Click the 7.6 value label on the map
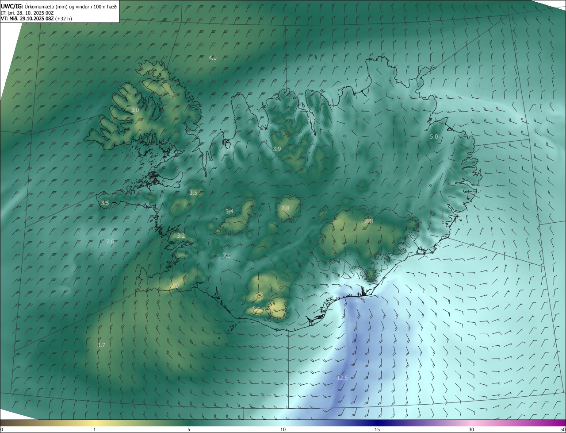This screenshot has width=566, height=433. pos(111,241)
